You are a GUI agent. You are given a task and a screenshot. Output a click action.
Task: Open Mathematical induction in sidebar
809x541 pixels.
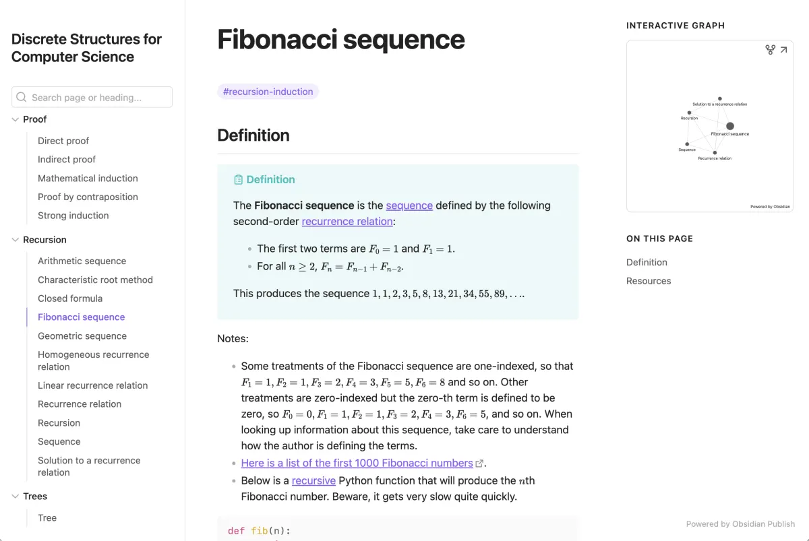(88, 179)
